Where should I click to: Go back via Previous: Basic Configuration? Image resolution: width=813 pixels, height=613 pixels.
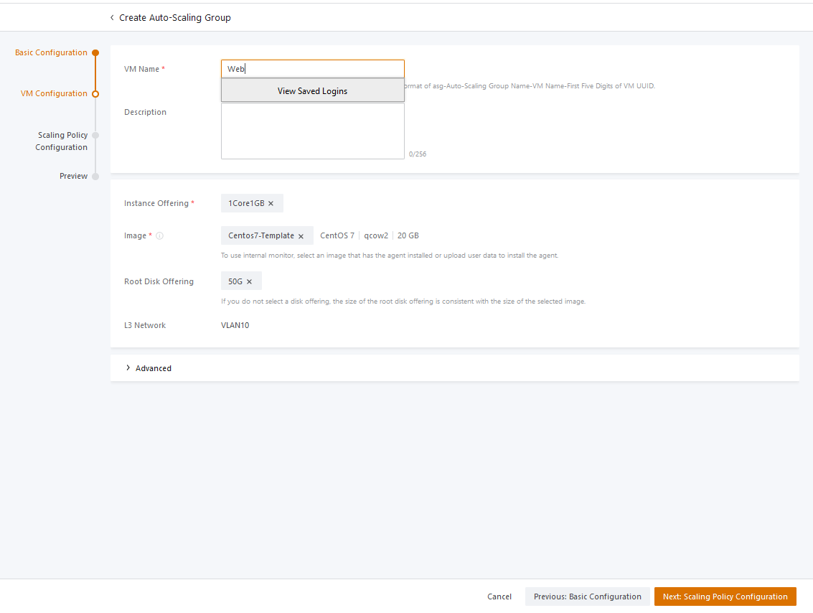tap(587, 596)
